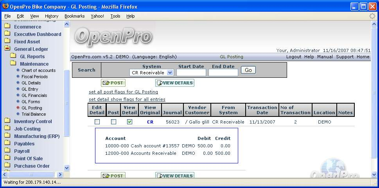The image size is (379, 188).
Task: Click the GL Reports folder icon
Action: point(13,56)
